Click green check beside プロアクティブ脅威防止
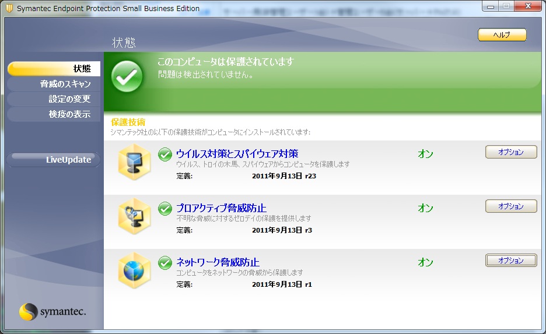 pyautogui.click(x=165, y=209)
